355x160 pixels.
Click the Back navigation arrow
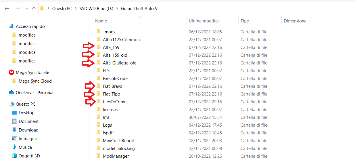(7, 9)
